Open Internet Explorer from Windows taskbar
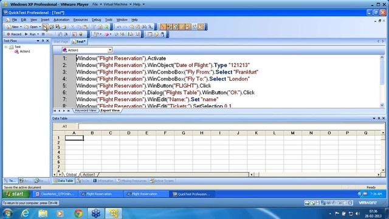389x219 pixels. [25, 213]
